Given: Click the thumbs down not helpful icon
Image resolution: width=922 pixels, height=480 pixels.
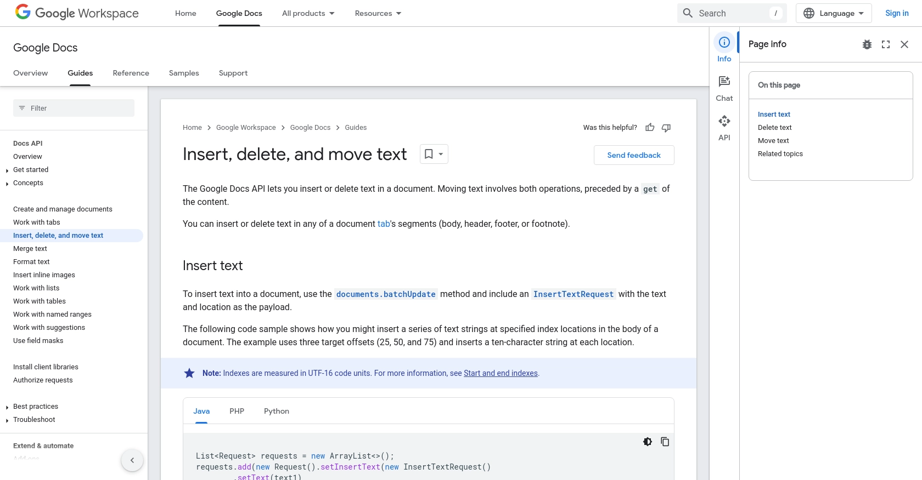Looking at the screenshot, I should pyautogui.click(x=666, y=128).
